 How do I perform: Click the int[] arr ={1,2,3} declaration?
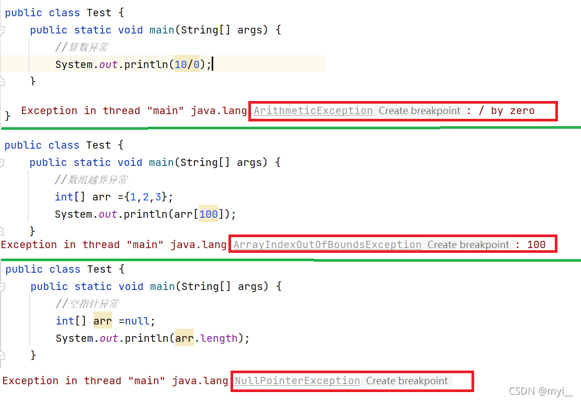(114, 197)
